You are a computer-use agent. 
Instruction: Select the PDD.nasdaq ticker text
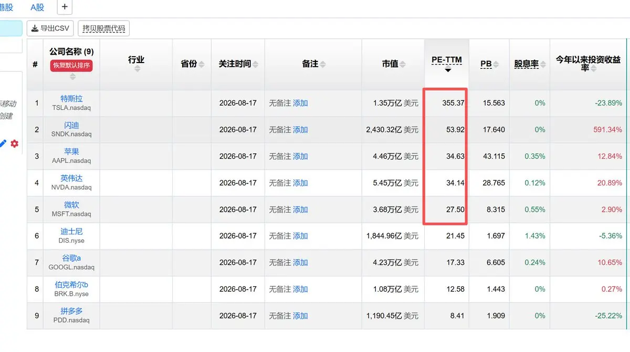coord(71,320)
